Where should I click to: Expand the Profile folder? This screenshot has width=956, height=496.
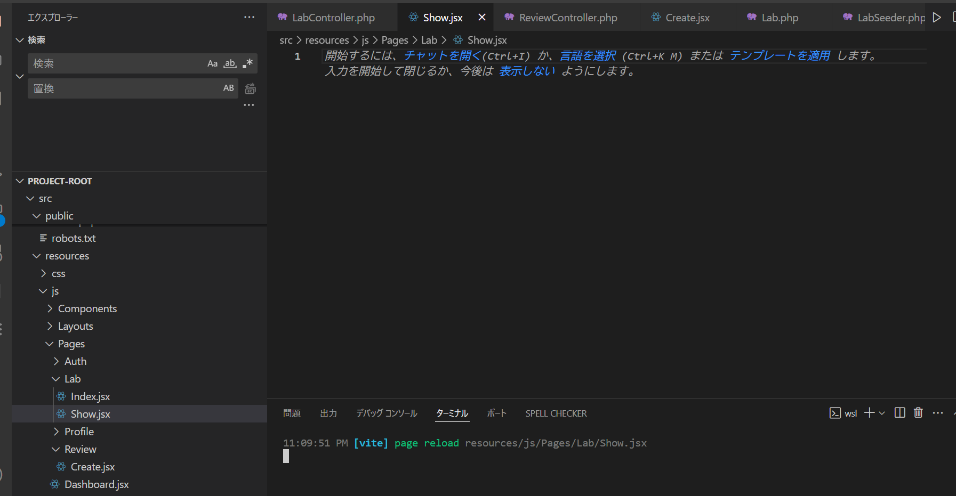point(140,432)
